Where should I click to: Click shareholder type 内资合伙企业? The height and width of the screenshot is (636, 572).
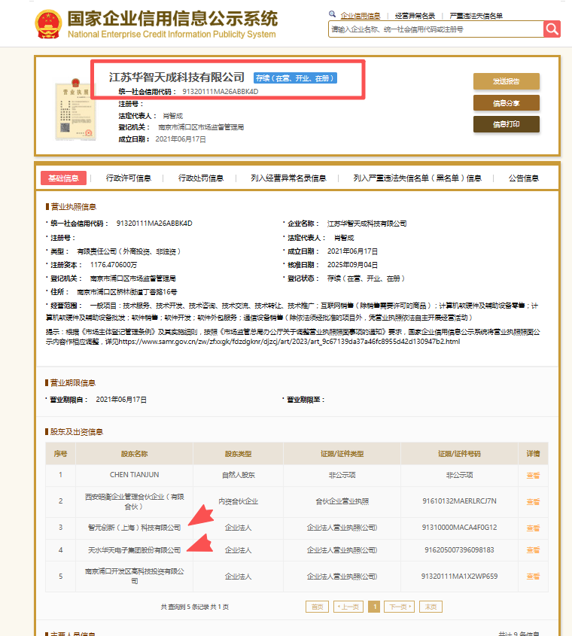(x=238, y=501)
